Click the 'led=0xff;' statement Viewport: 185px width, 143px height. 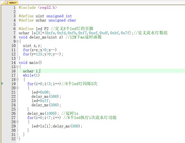click(41, 101)
